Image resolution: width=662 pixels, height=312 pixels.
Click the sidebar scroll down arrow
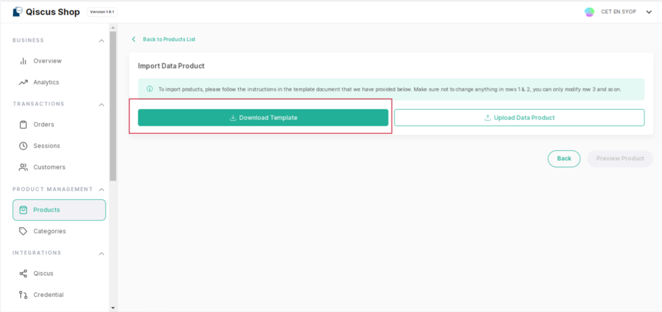coord(113,308)
